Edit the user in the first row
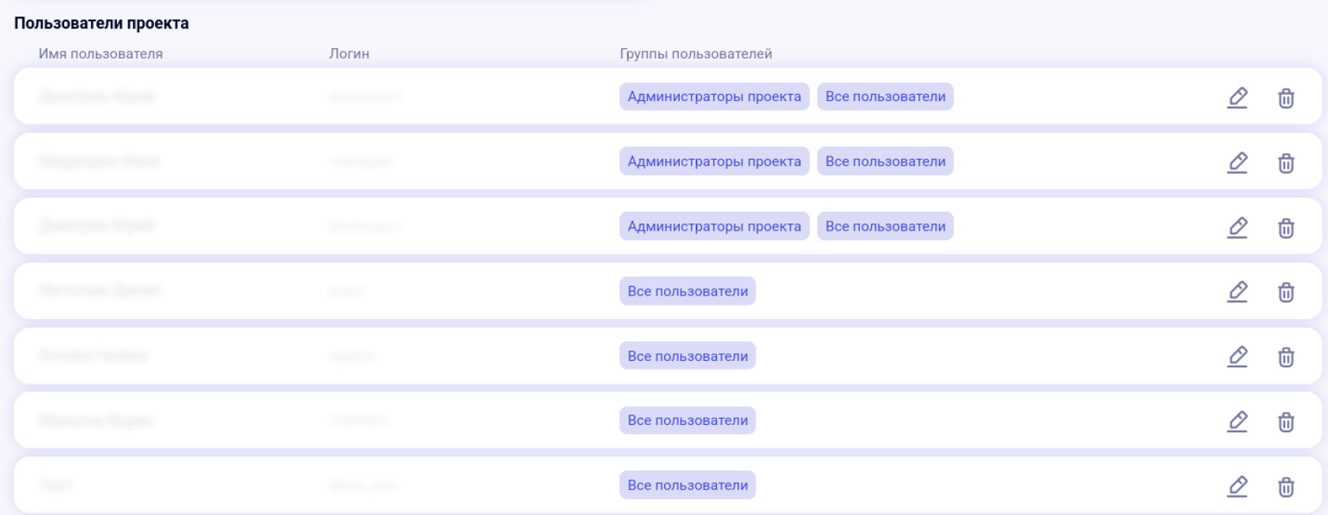This screenshot has height=515, width=1328. pos(1238,97)
